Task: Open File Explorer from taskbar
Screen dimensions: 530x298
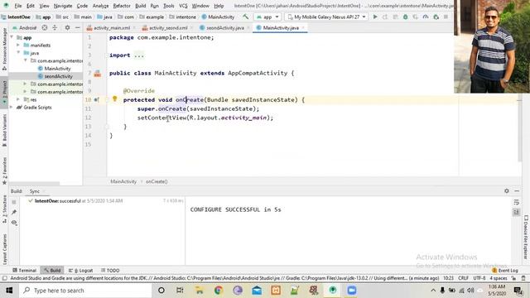Action: 199,291
